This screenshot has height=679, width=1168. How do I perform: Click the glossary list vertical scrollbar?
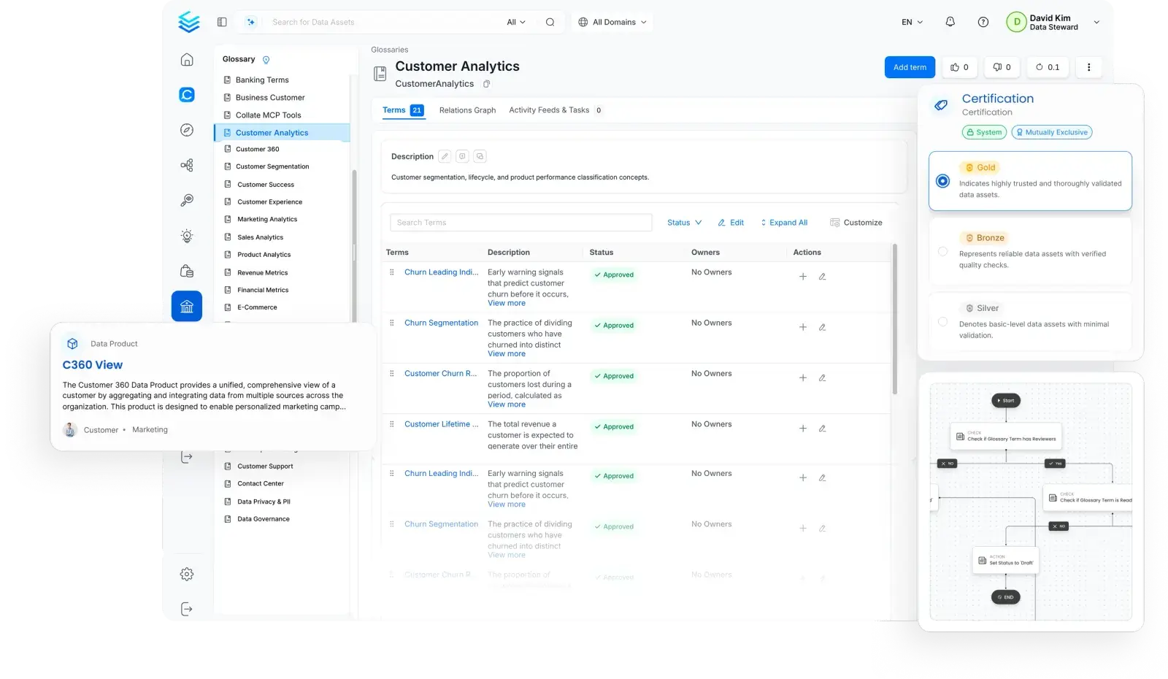[x=354, y=245]
